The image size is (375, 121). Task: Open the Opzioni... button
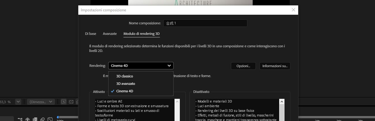(243, 66)
